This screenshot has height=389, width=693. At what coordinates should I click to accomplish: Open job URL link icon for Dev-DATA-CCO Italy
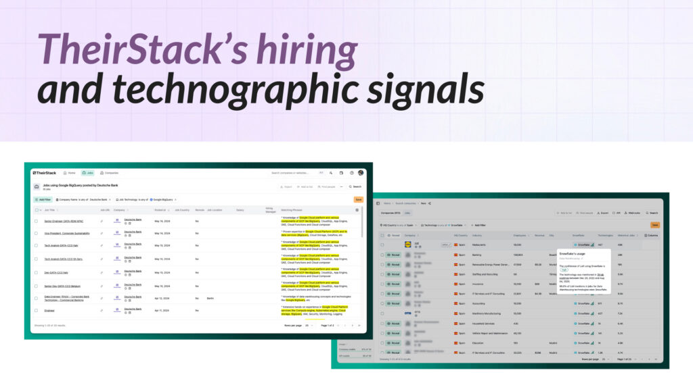coord(102,273)
